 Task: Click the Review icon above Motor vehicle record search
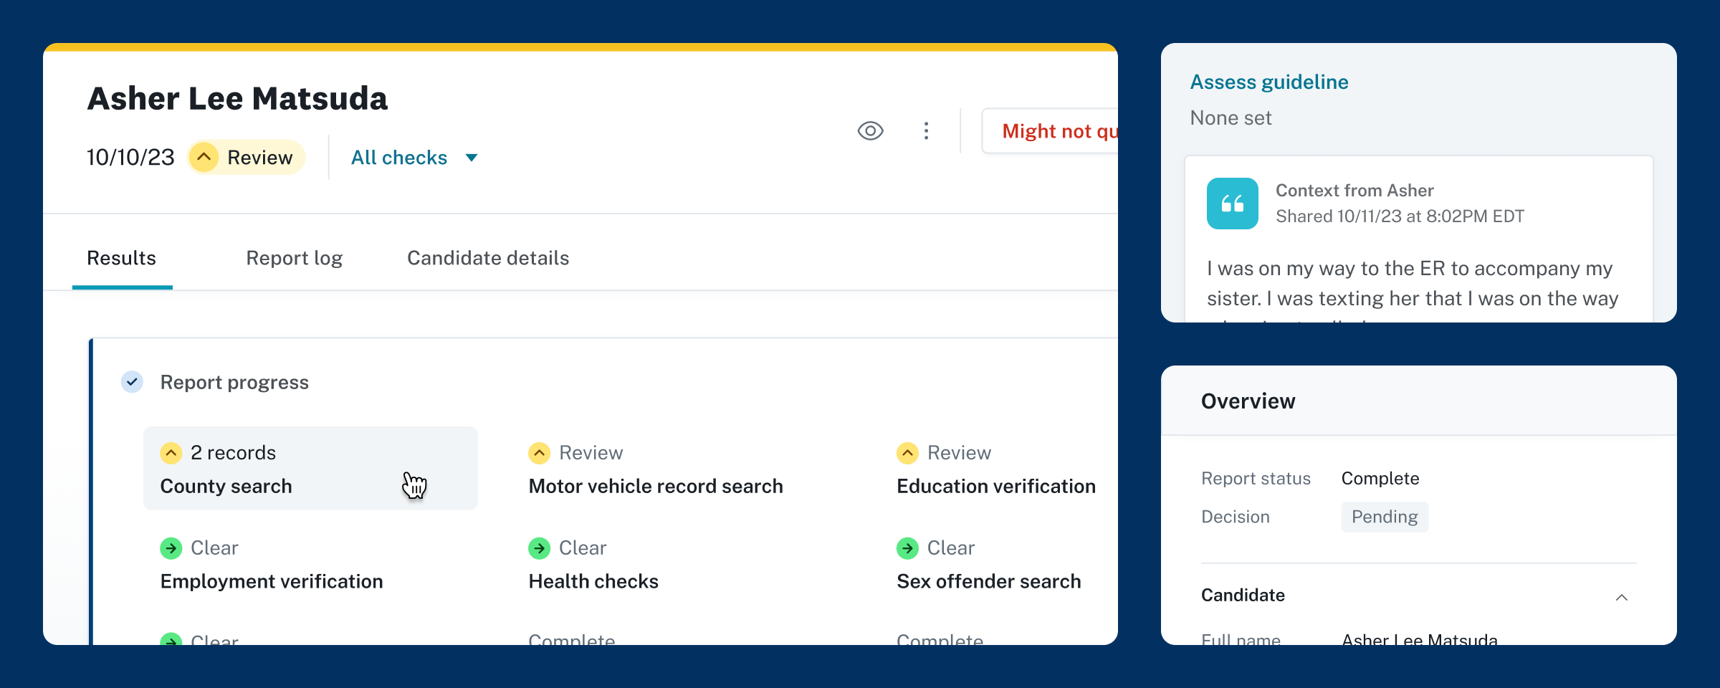click(539, 453)
